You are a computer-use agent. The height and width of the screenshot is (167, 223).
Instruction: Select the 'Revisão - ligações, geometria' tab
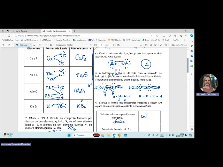[56, 31]
